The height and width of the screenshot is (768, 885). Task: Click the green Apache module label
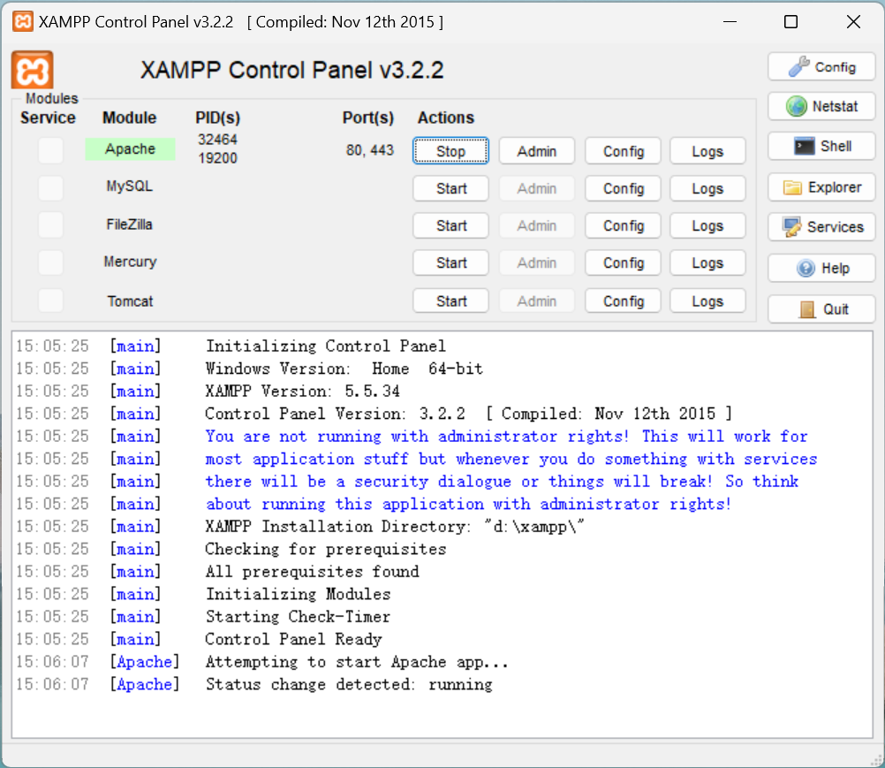click(130, 149)
